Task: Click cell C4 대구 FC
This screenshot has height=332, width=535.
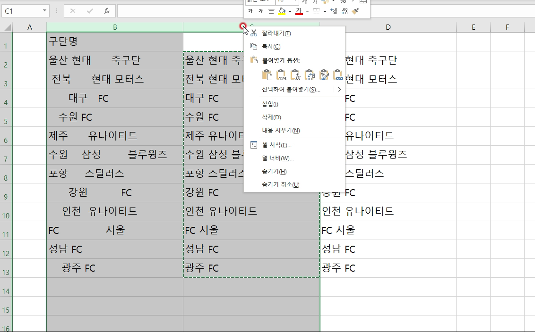Action: [214, 99]
